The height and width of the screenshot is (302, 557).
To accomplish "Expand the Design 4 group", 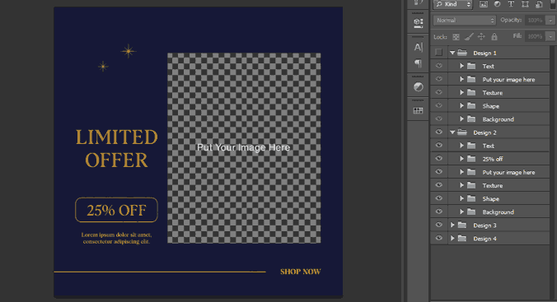I will click(452, 239).
